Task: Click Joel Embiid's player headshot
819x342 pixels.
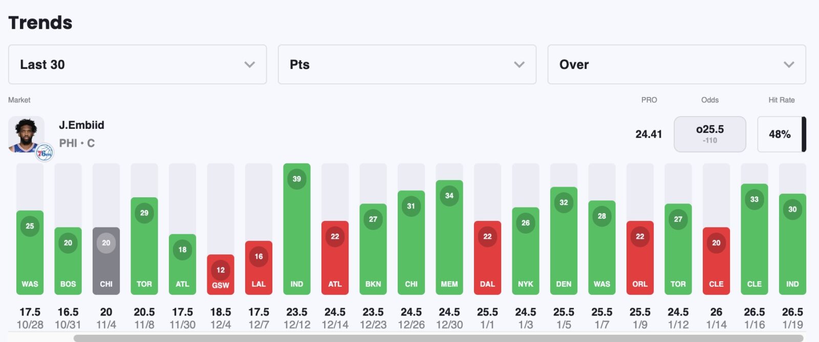Action: (25, 134)
